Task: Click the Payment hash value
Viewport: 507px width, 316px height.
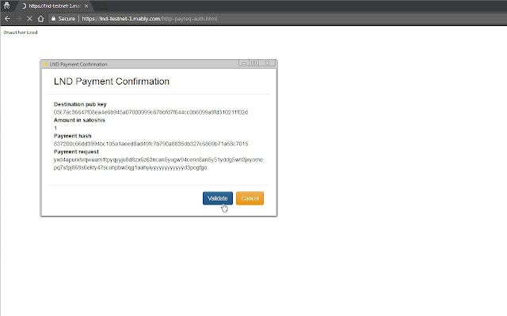Action: (x=151, y=144)
